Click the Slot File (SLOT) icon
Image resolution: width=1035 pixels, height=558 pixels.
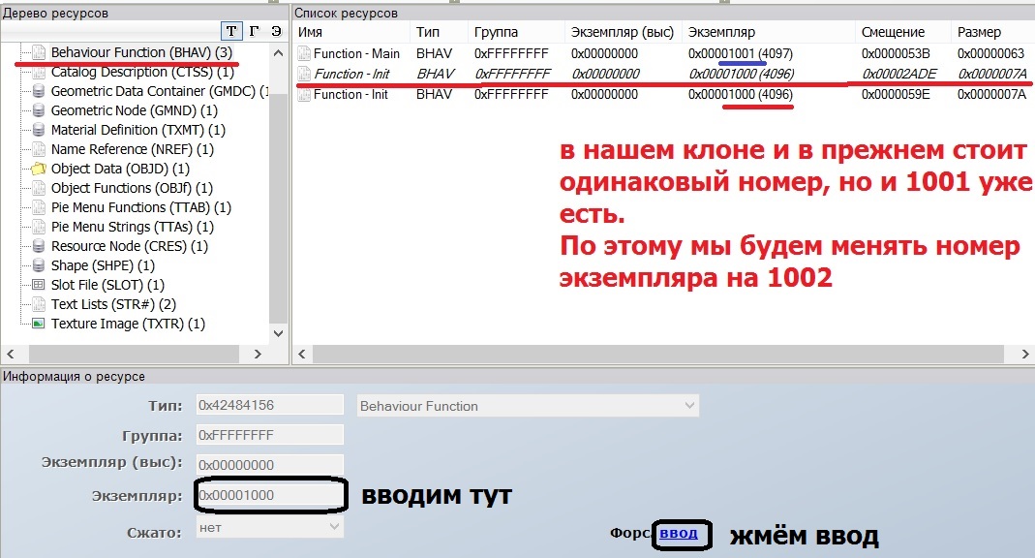[x=39, y=285]
